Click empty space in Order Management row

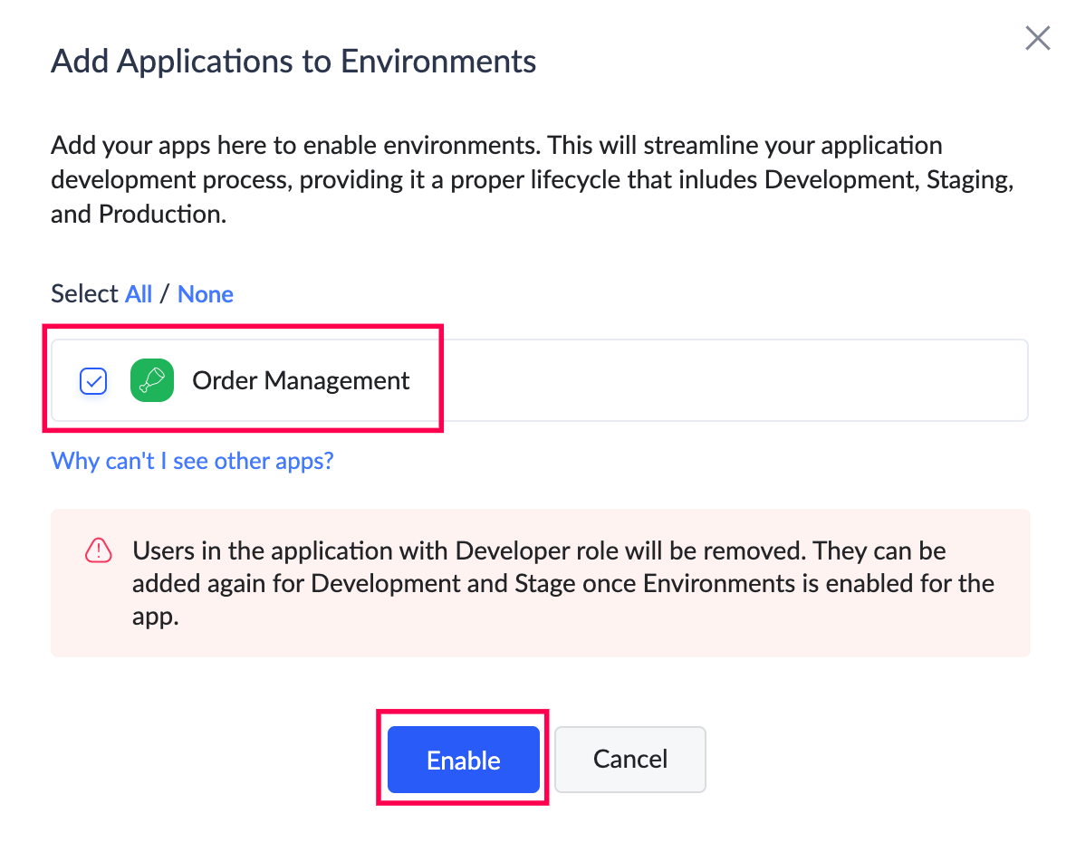[x=725, y=381]
